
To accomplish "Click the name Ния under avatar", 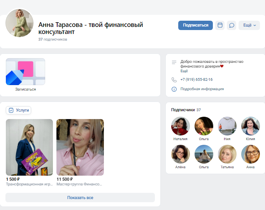I will [227, 139].
